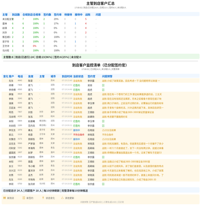
Task: Click red 不符合条件 status in 凯元 row
Action: pyautogui.click(x=79, y=135)
